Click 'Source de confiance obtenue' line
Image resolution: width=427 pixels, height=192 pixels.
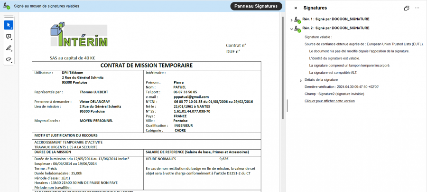pos(364,44)
